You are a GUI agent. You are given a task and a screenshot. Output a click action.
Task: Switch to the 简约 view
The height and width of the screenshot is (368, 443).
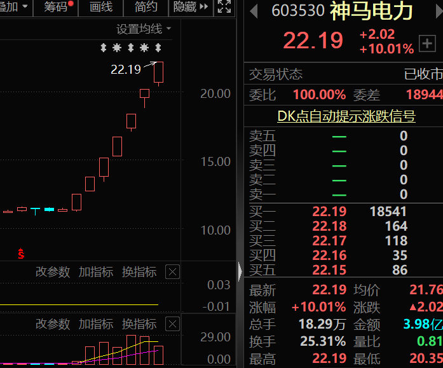[x=146, y=7]
